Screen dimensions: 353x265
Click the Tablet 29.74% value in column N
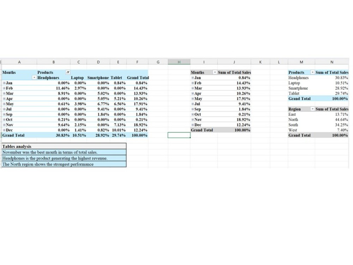[332, 94]
